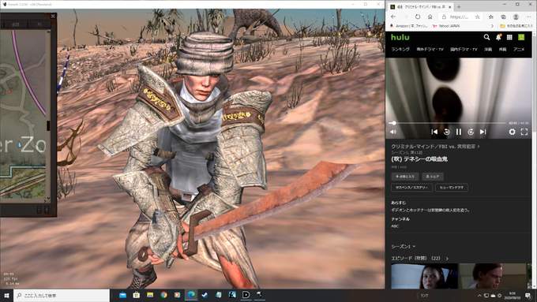Screen dimensions: 537x302
Task: Open the Edge collections icon
Action: click(503, 17)
